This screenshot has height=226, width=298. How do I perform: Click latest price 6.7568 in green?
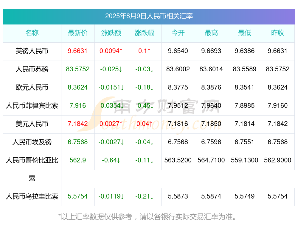click(78, 142)
